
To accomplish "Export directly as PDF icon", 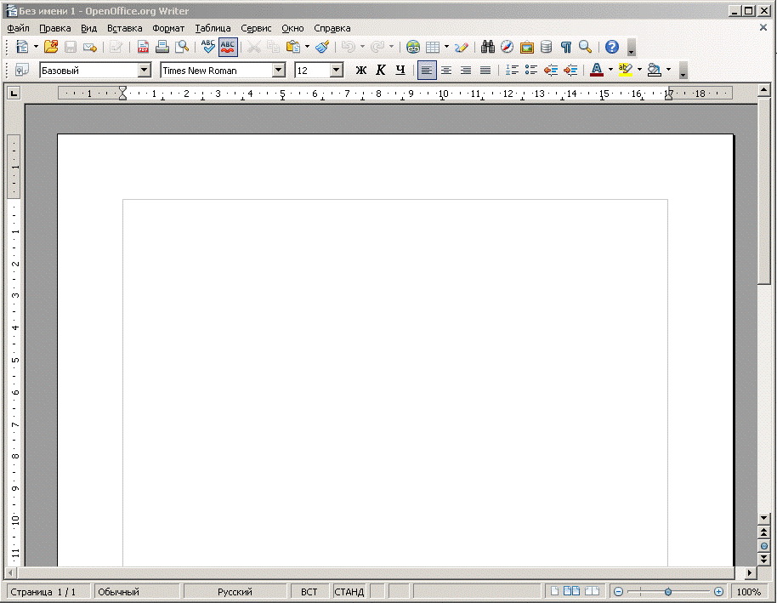I will pyautogui.click(x=143, y=47).
